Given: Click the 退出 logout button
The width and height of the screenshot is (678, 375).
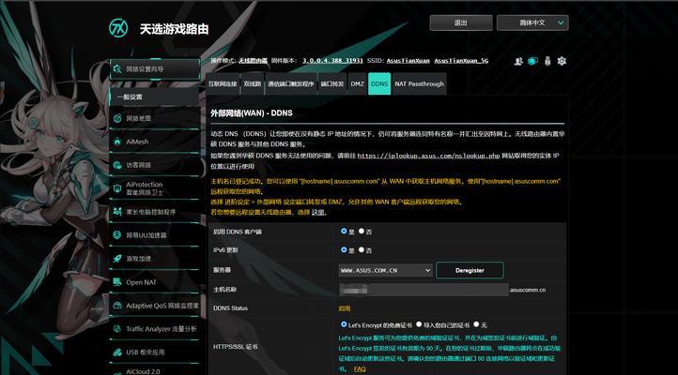Looking at the screenshot, I should tap(461, 22).
